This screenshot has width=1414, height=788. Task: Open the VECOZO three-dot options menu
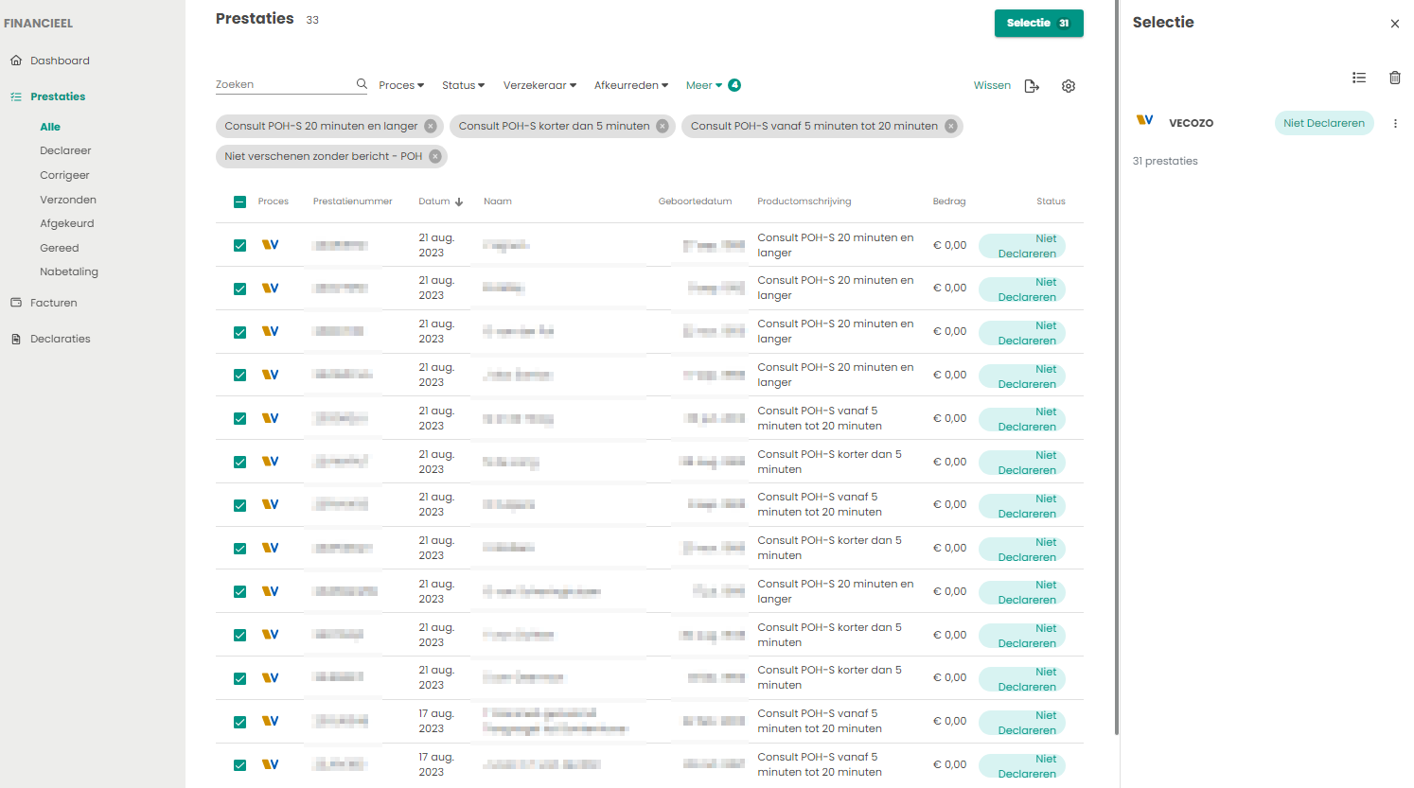click(1395, 123)
